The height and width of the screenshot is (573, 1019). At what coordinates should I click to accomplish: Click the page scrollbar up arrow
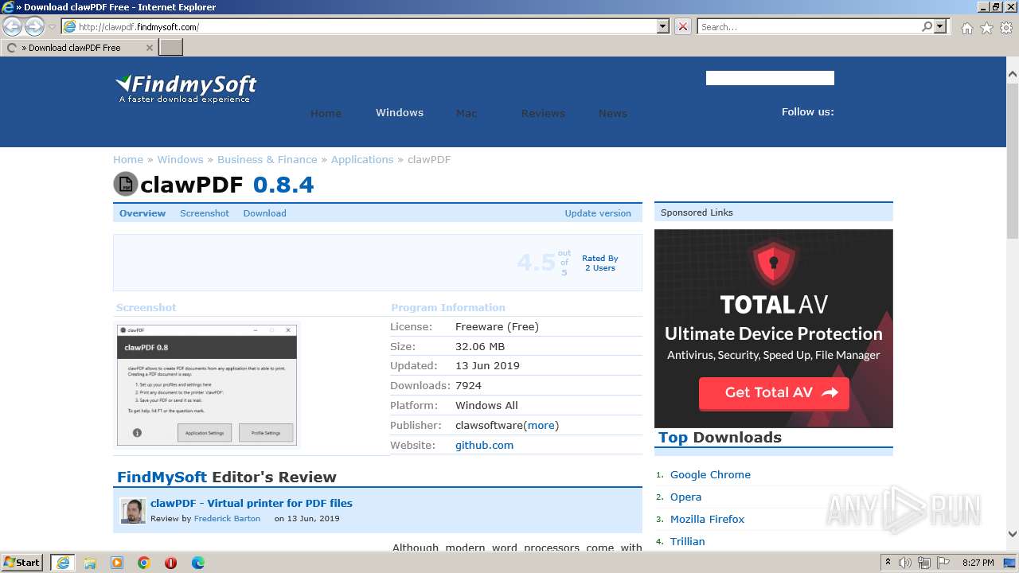tap(1013, 74)
